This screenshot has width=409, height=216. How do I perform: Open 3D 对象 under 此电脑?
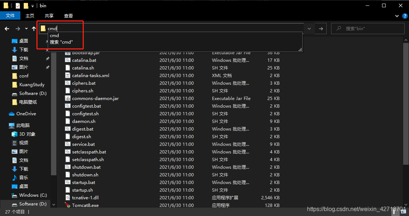click(23, 134)
